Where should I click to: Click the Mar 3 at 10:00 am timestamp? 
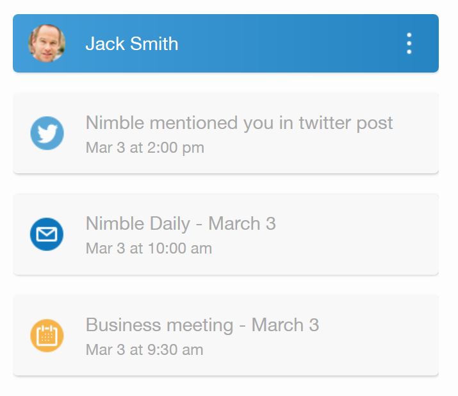[x=149, y=248]
